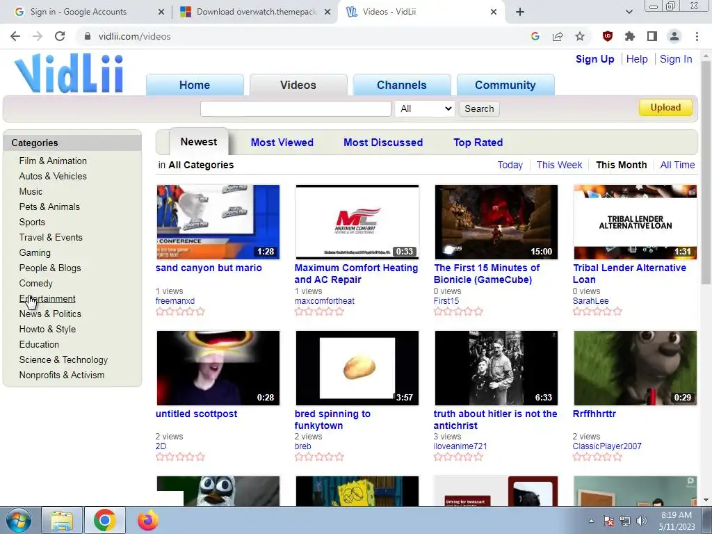Launch Firefox from the taskbar

point(147,520)
